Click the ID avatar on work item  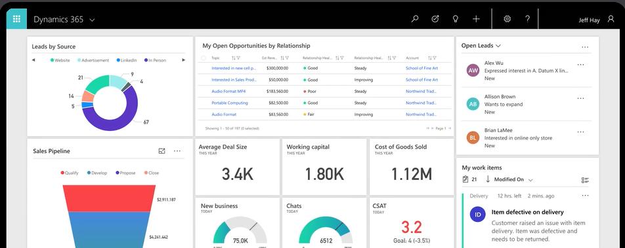[477, 215]
